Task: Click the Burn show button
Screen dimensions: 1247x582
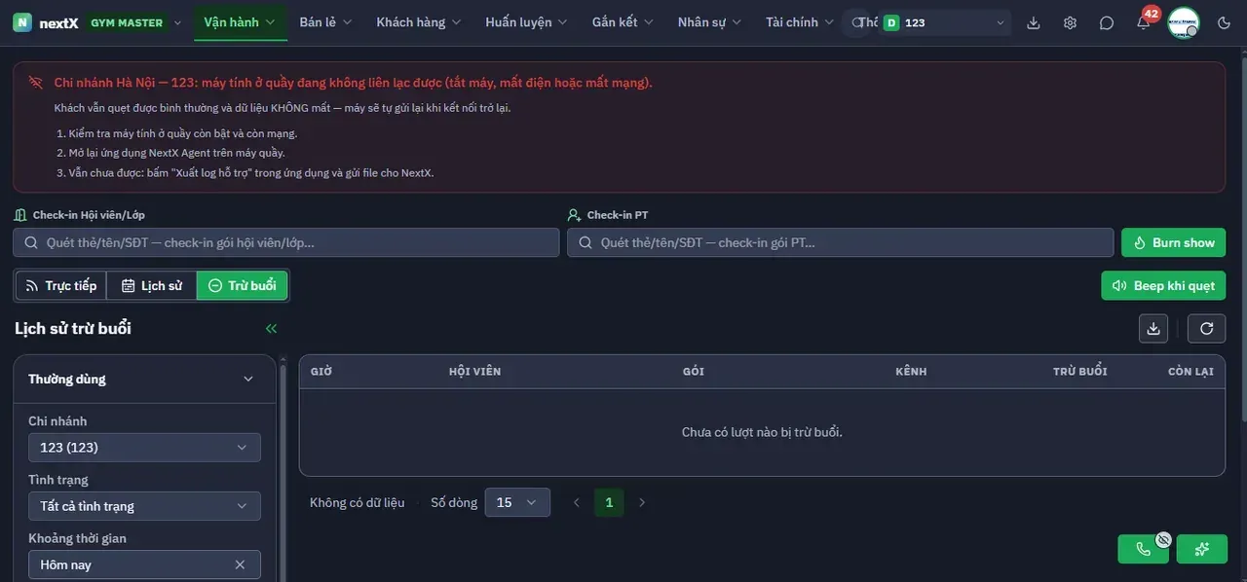Action: 1174,242
